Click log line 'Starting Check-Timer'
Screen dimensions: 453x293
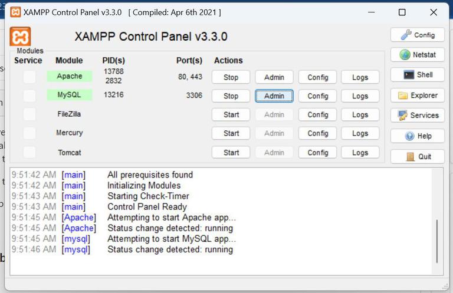(148, 196)
